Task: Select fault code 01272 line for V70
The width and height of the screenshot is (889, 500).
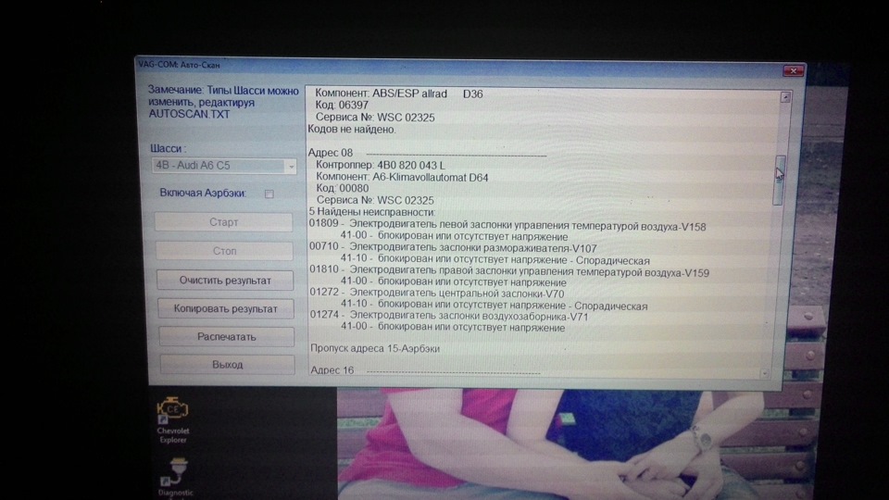Action: pos(436,294)
